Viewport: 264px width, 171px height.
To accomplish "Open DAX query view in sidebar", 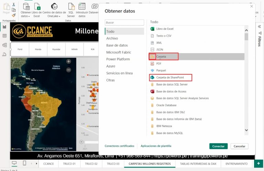I will 4,54.
